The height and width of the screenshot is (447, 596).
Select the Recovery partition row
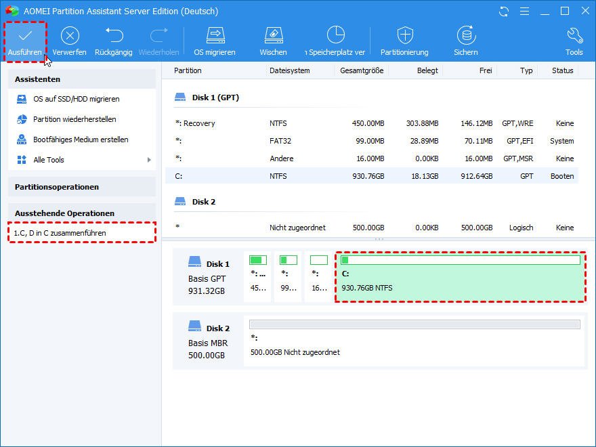[x=372, y=123]
